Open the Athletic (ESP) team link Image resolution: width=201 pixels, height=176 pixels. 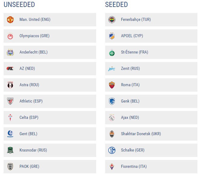[31, 101]
